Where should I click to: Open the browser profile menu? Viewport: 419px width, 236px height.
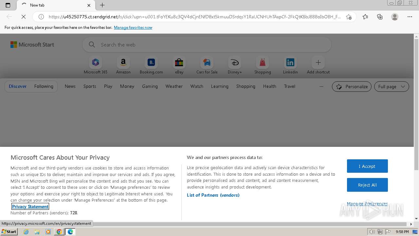click(395, 17)
